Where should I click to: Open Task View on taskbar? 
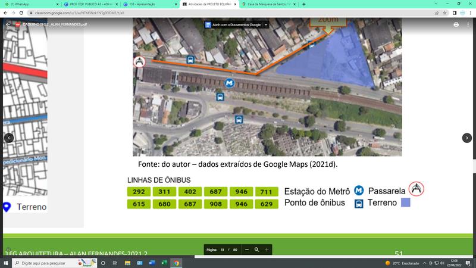click(115, 263)
